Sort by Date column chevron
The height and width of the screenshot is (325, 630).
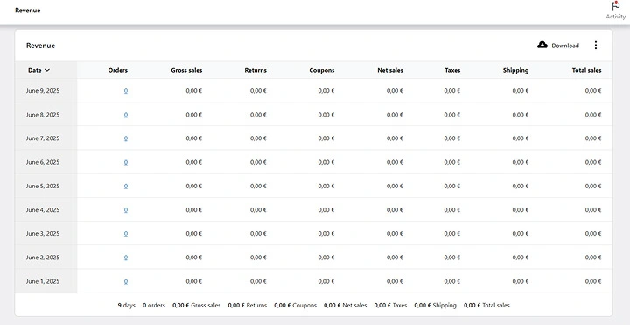click(47, 70)
